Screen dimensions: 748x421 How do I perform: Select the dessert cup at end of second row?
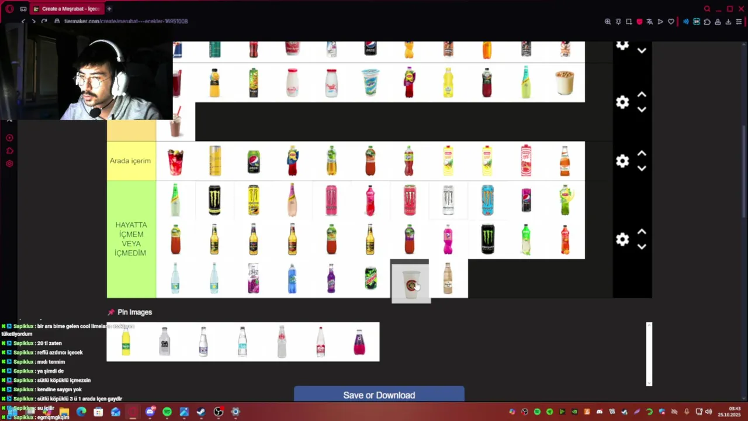tap(565, 83)
